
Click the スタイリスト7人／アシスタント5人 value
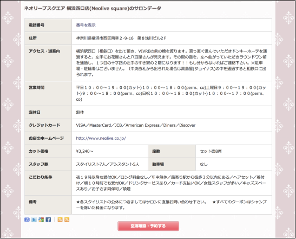coord(108,164)
